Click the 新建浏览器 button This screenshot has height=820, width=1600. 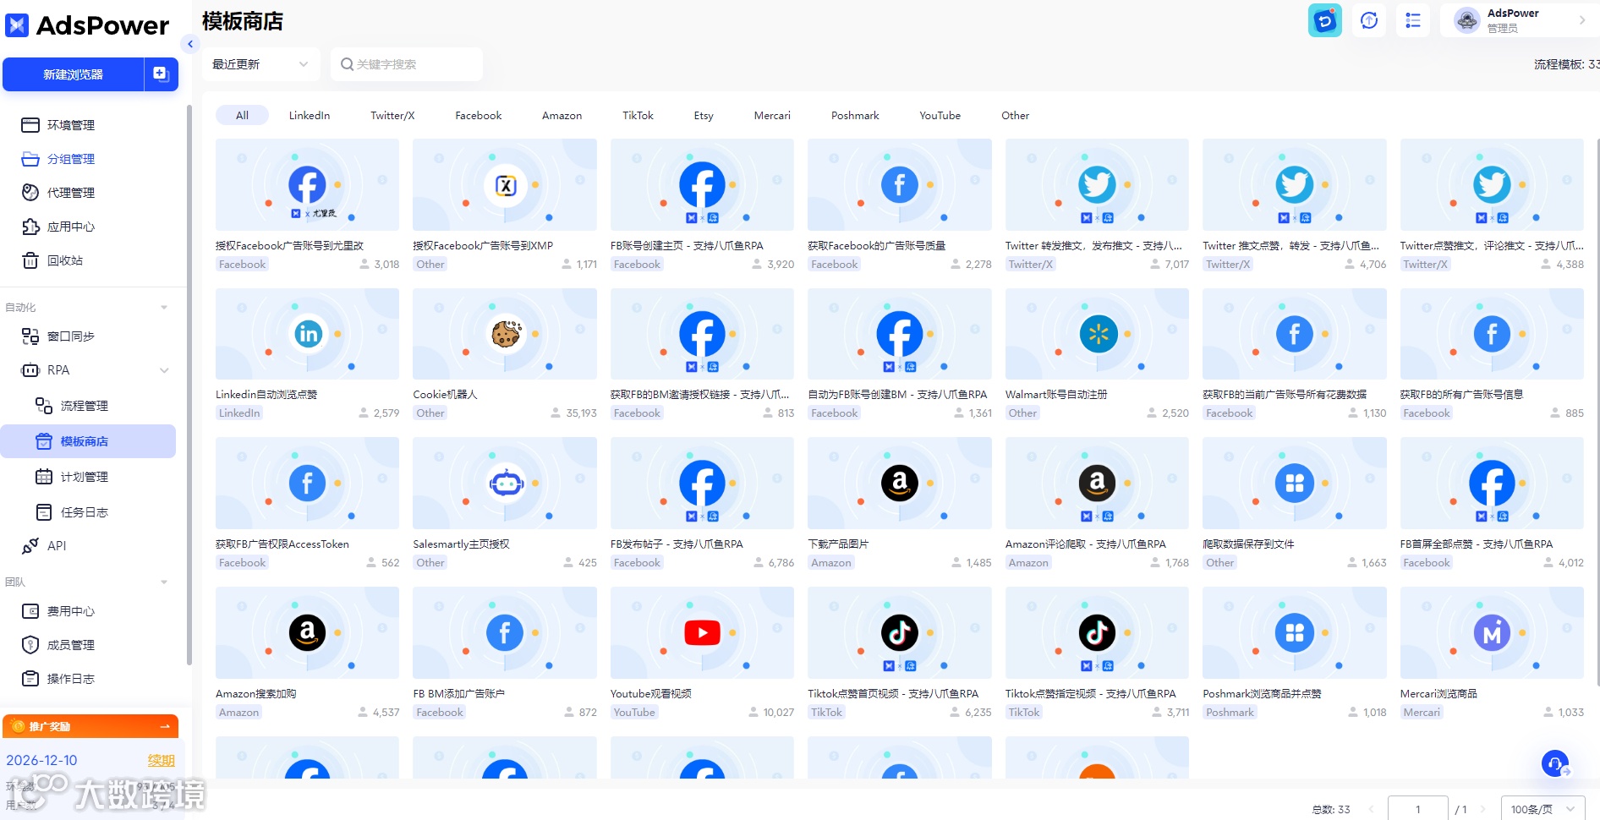coord(74,74)
